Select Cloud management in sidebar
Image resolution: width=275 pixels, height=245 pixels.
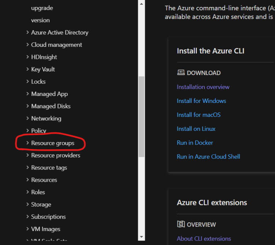pos(56,45)
